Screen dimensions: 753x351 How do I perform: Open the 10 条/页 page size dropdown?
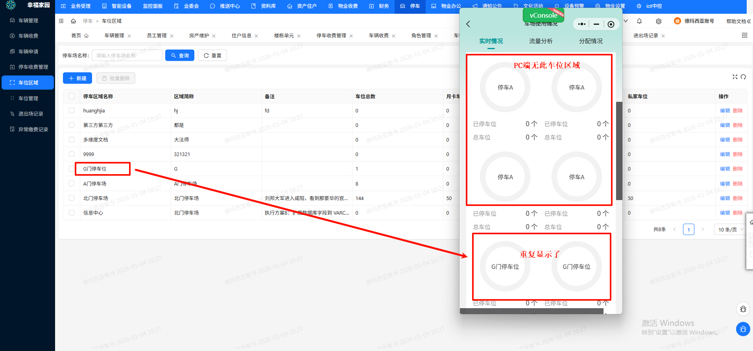click(x=730, y=230)
